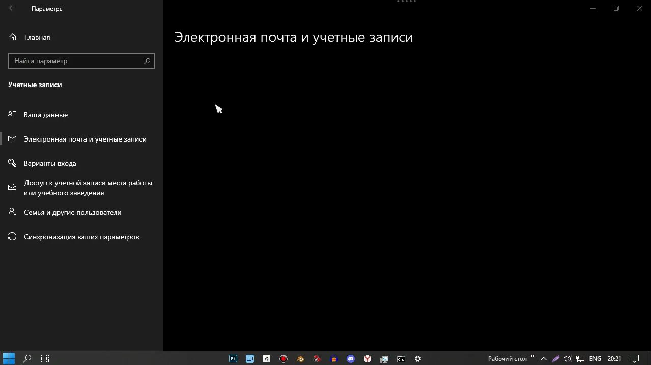Restore the Settings window size
Image resolution: width=651 pixels, height=365 pixels.
(616, 8)
